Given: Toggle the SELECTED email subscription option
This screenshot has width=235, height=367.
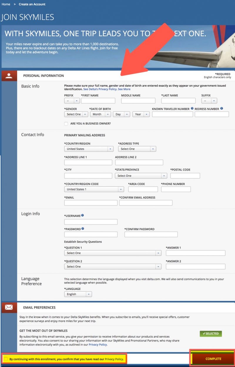Looking at the screenshot, I should [x=211, y=334].
